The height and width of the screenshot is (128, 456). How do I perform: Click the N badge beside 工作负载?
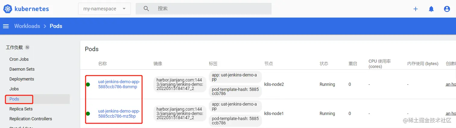[27, 47]
